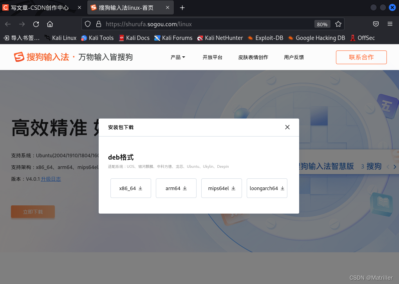Go to previous banner with left chevron
The width and height of the screenshot is (399, 284).
pos(388,167)
